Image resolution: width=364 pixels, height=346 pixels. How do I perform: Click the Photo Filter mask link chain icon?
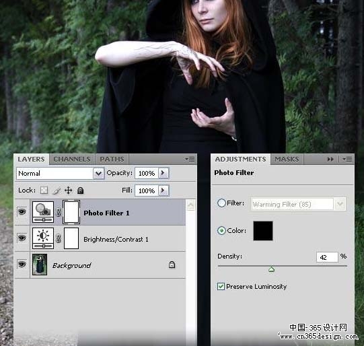pos(59,212)
